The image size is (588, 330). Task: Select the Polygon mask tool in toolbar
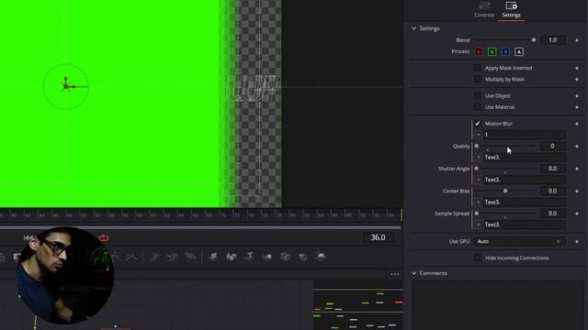(x=115, y=257)
